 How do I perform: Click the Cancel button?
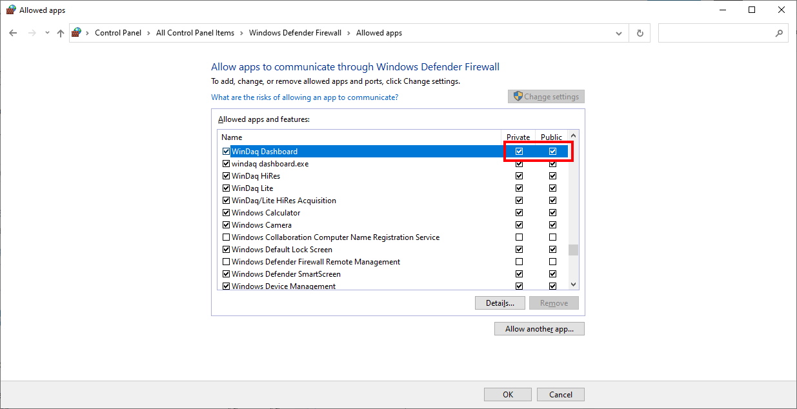pos(561,394)
